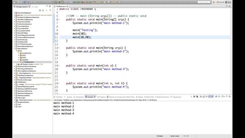Screen dimensions: 245x138
Task: Click Clear Console icon
Action: [x=201, y=97]
